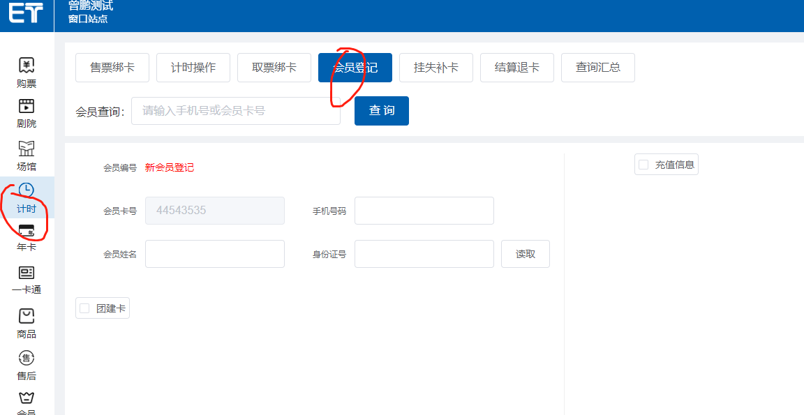Go to the 查询汇总 tab

(598, 68)
